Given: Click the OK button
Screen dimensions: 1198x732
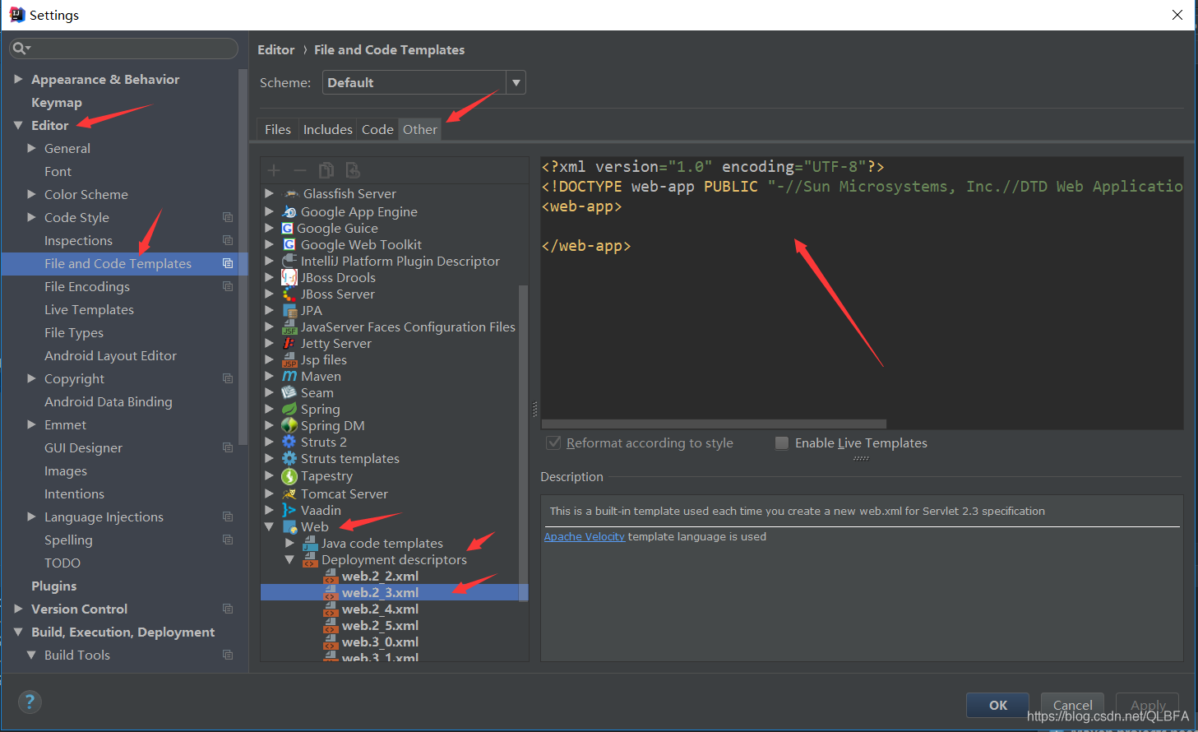Looking at the screenshot, I should (x=997, y=705).
